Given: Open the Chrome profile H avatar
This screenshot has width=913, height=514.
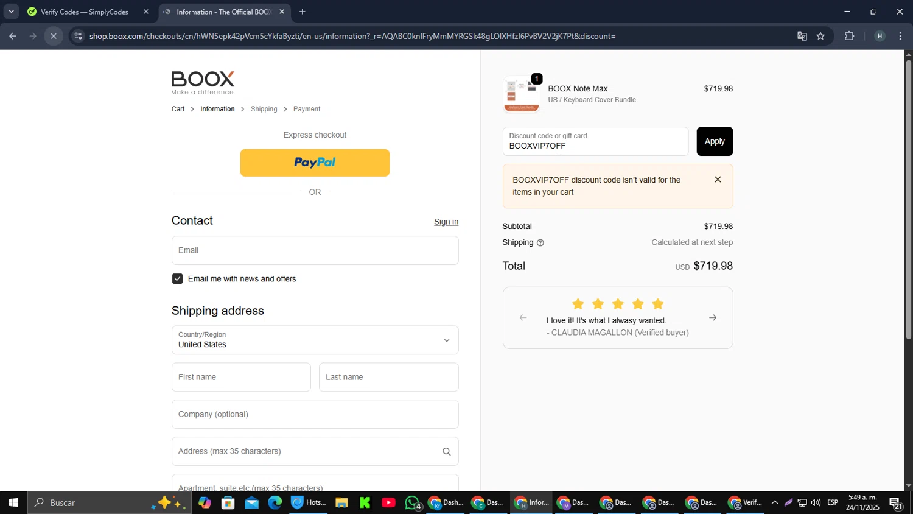Looking at the screenshot, I should (880, 36).
